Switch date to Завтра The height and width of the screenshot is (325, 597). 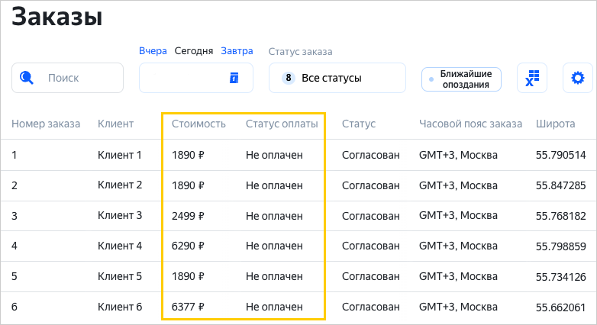point(237,51)
